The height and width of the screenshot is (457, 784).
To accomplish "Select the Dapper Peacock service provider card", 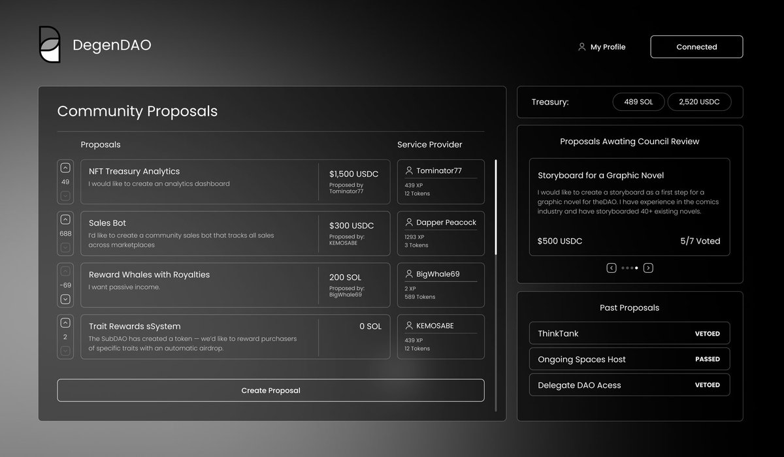I will click(x=441, y=233).
